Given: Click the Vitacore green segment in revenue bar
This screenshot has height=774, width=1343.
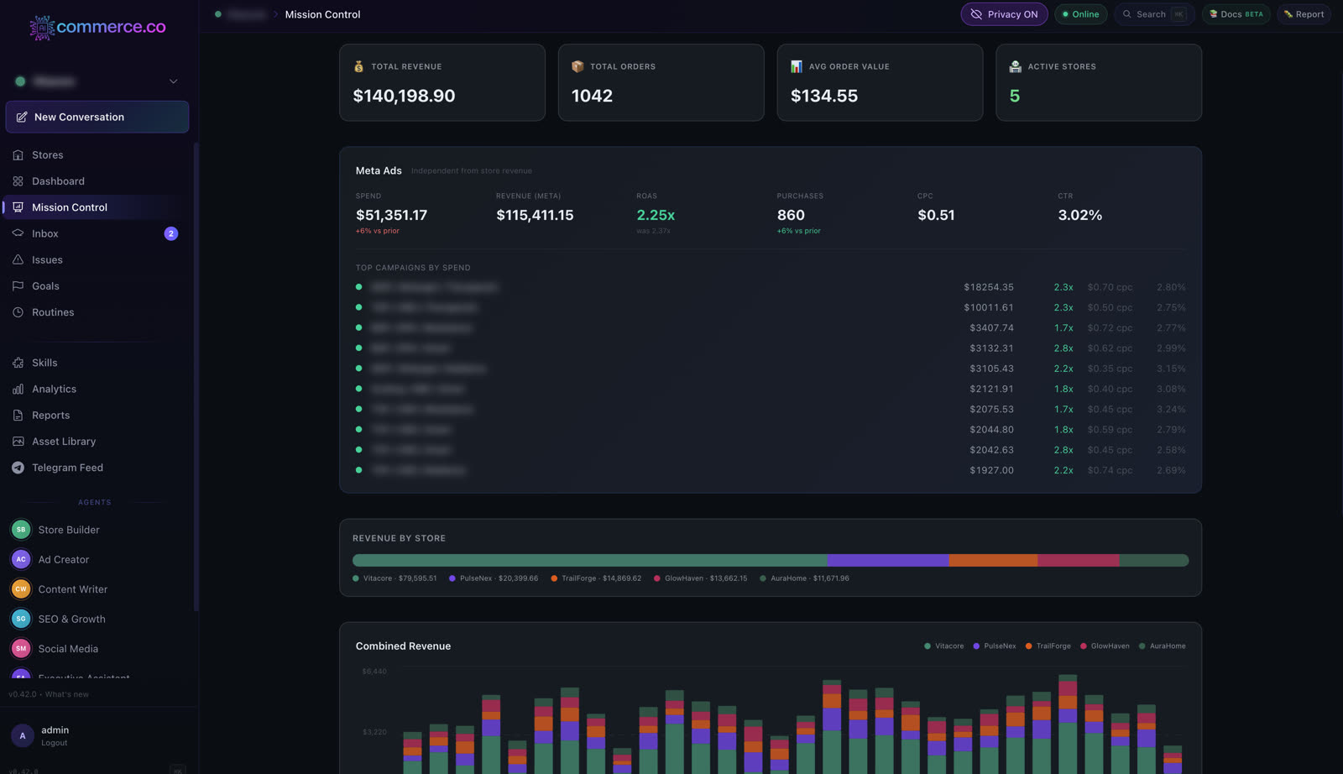Looking at the screenshot, I should (x=590, y=560).
